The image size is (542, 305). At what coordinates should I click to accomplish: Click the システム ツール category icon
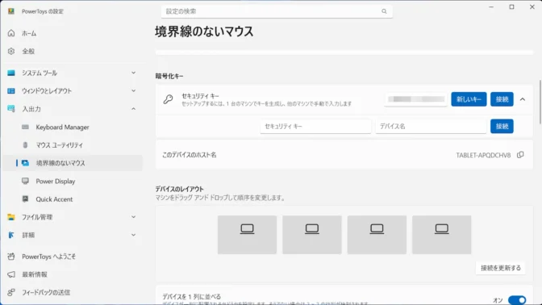tap(11, 73)
